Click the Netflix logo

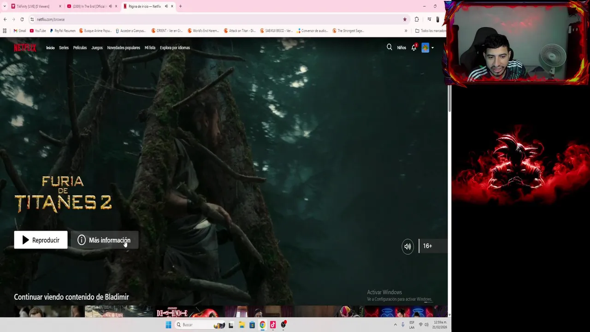click(x=25, y=47)
